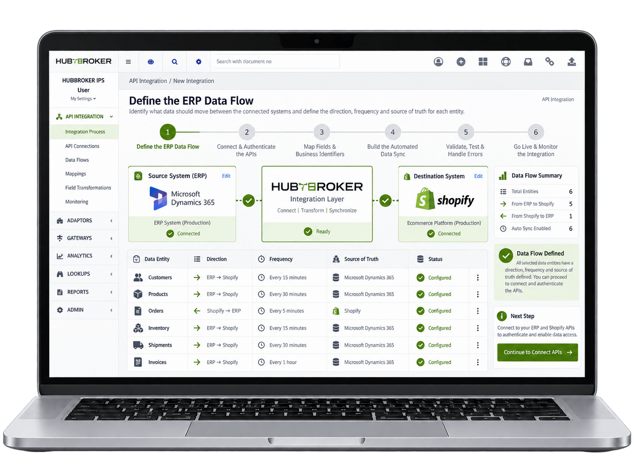Expand the LOOKUPS menu section
The height and width of the screenshot is (475, 634).
pos(84,274)
